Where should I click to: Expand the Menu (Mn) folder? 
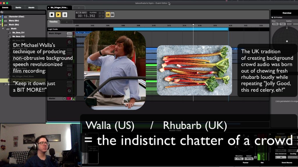pyautogui.click(x=1, y=20)
